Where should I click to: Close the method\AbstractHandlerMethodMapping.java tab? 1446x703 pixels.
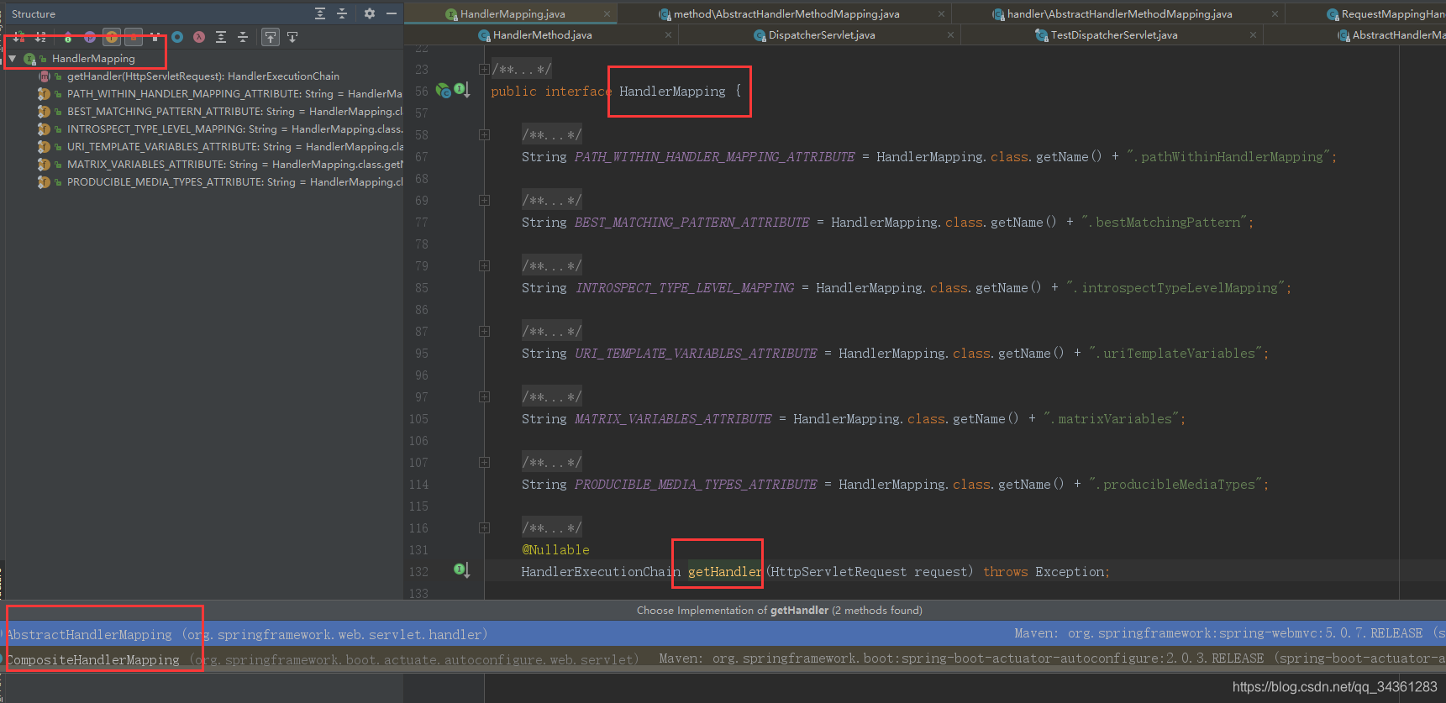pyautogui.click(x=941, y=13)
